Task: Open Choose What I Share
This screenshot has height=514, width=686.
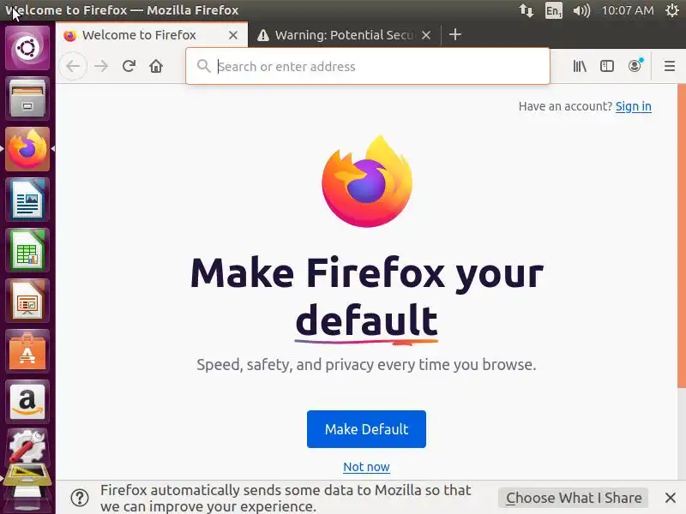Action: (x=573, y=498)
